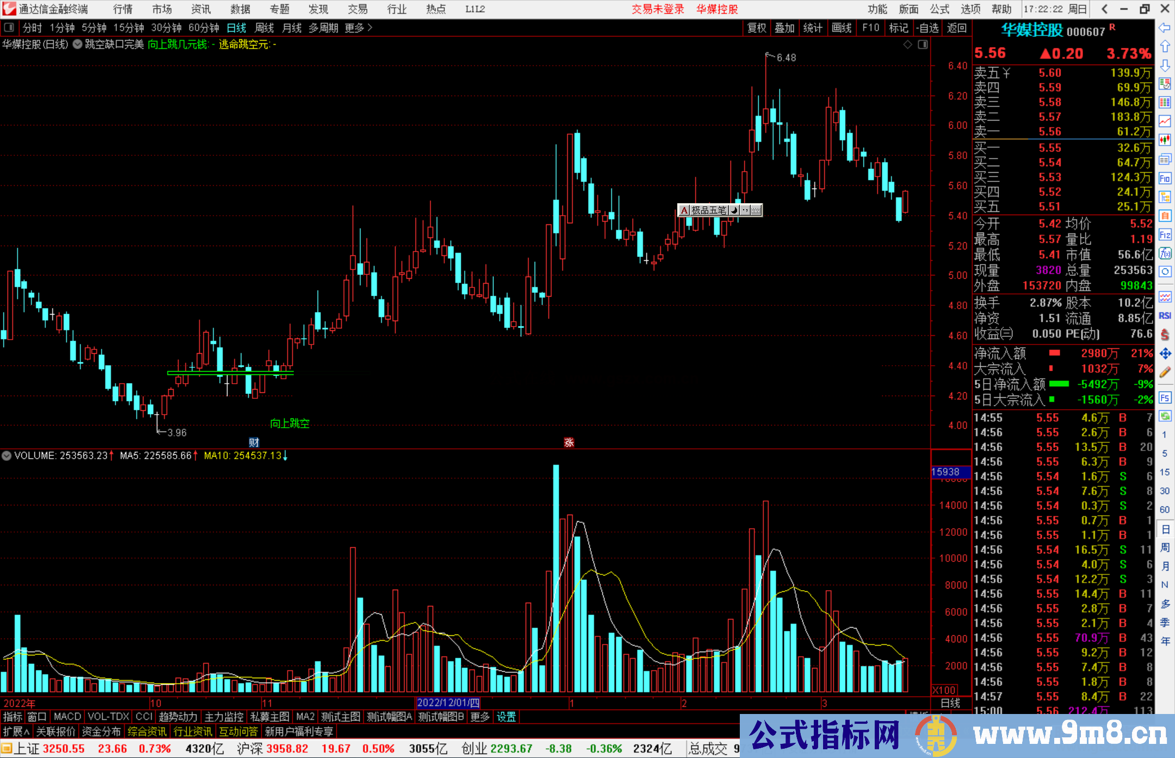Image resolution: width=1175 pixels, height=758 pixels.
Task: Click the soft keyboard icon in IME bar
Action: click(x=756, y=210)
